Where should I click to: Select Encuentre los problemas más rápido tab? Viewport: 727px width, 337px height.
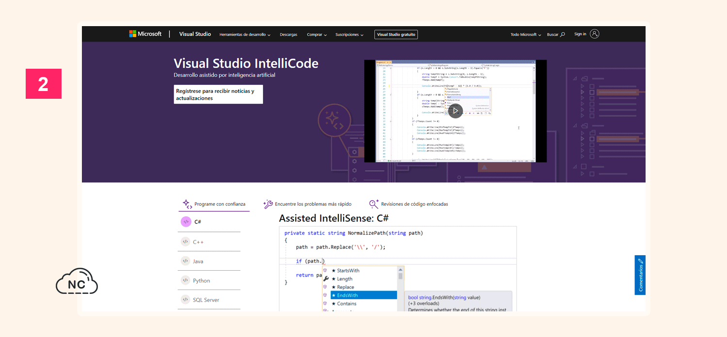307,204
